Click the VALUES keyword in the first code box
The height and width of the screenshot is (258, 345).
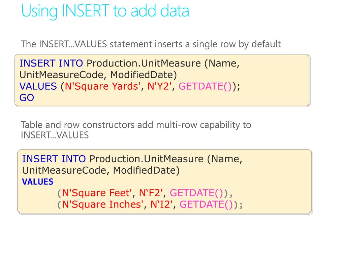point(38,86)
